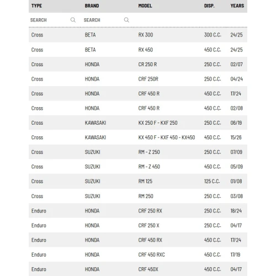Viewport: 276px width, 276px height.
Task: Select the Enduro CRF 250 RX row
Action: click(138, 211)
